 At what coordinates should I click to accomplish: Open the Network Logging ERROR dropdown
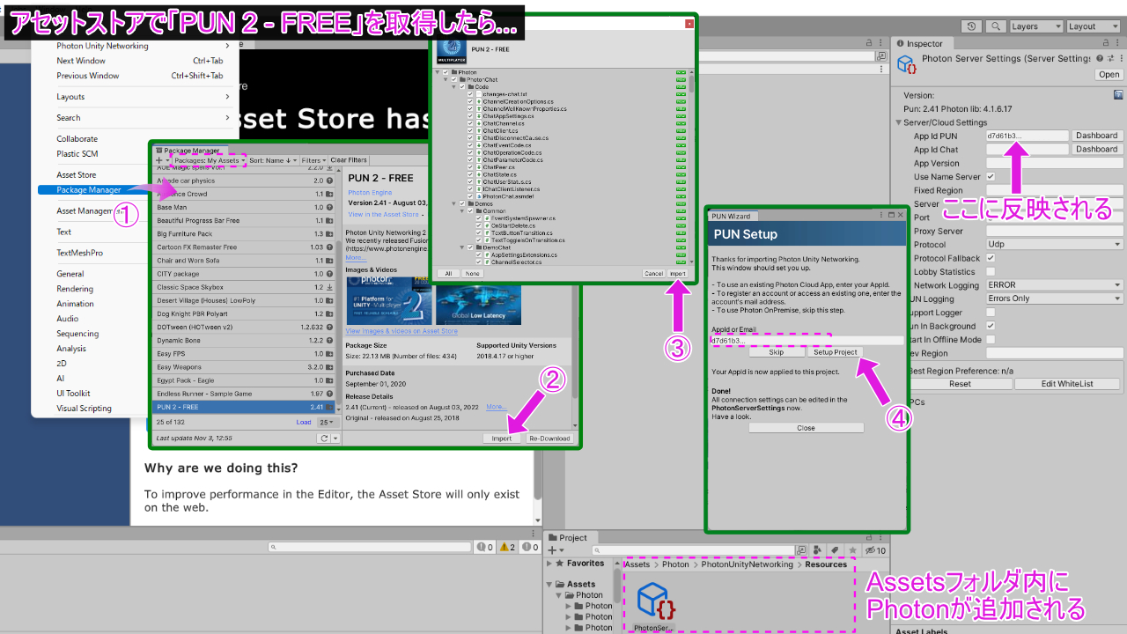pyautogui.click(x=1055, y=285)
